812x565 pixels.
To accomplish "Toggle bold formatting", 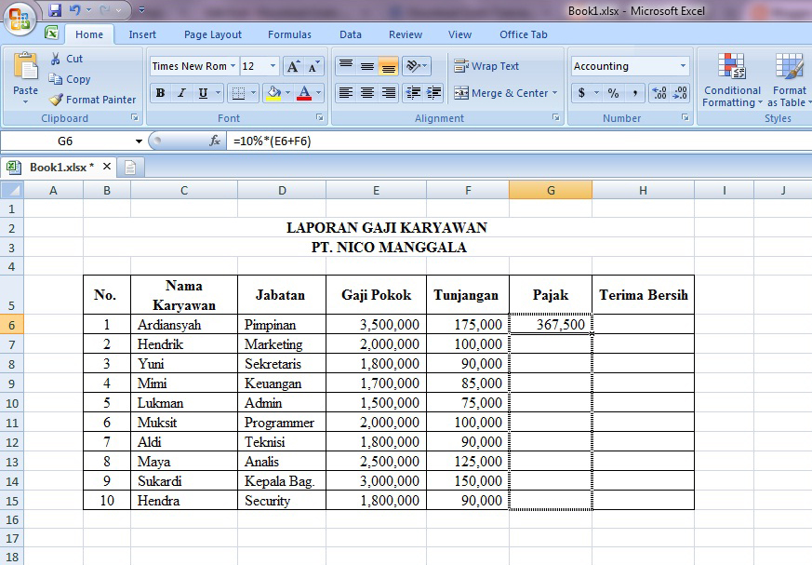I will coord(158,93).
